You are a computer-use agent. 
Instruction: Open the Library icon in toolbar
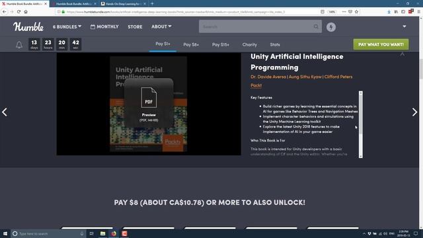pyautogui.click(x=396, y=12)
